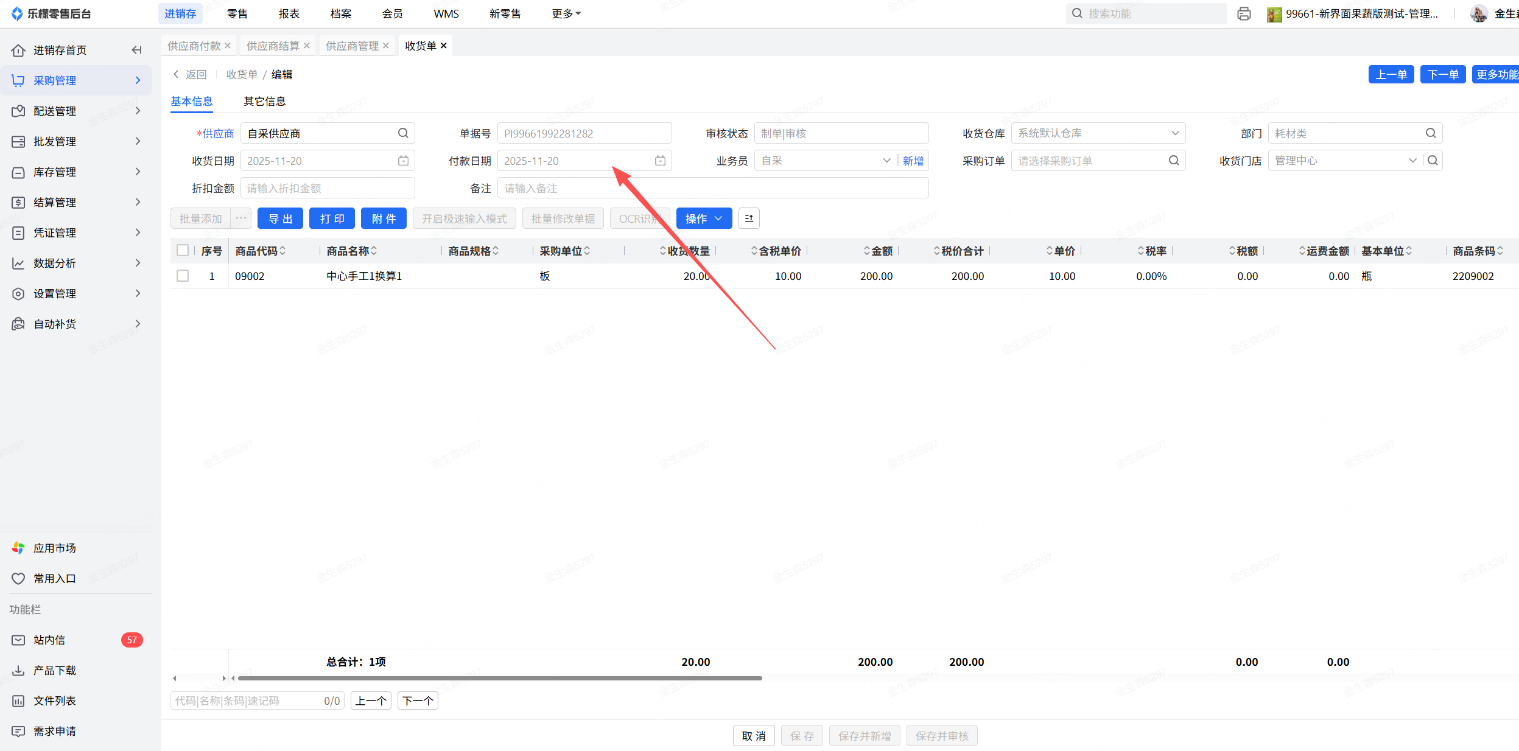Viewport: 1519px width, 751px height.
Task: Collapse the sidebar with the arrow icon
Action: pyautogui.click(x=137, y=50)
